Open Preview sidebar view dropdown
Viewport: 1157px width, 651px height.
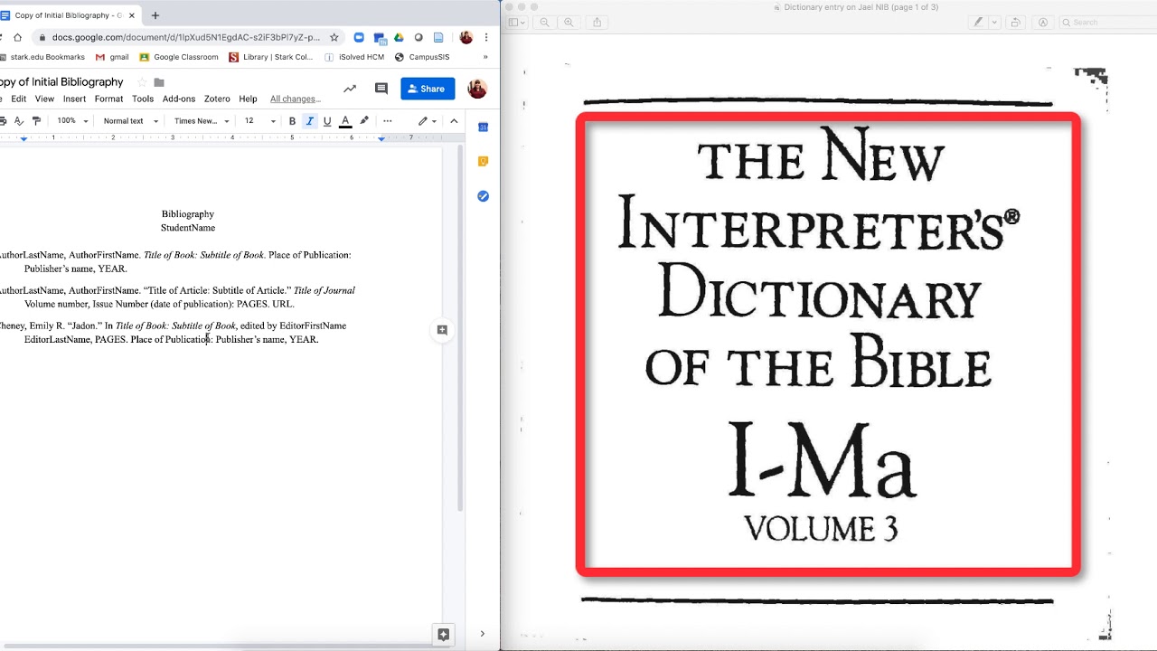516,23
